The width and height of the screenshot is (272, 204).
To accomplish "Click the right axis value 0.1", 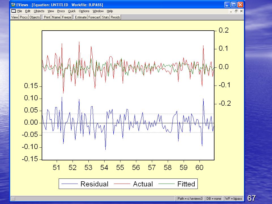I will tap(223, 48).
